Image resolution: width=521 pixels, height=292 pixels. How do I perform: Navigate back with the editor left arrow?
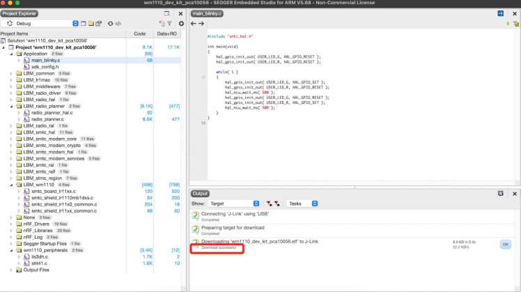pos(194,24)
